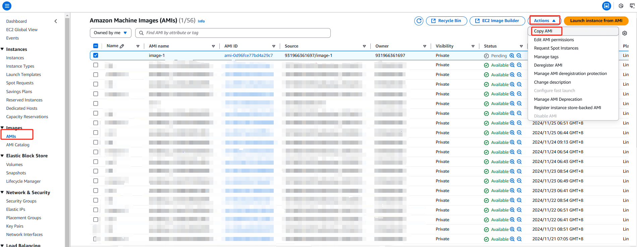Screen dimensions: 637x247
Task: Click zoom-in icon in image-1 Pending row
Action: point(512,56)
